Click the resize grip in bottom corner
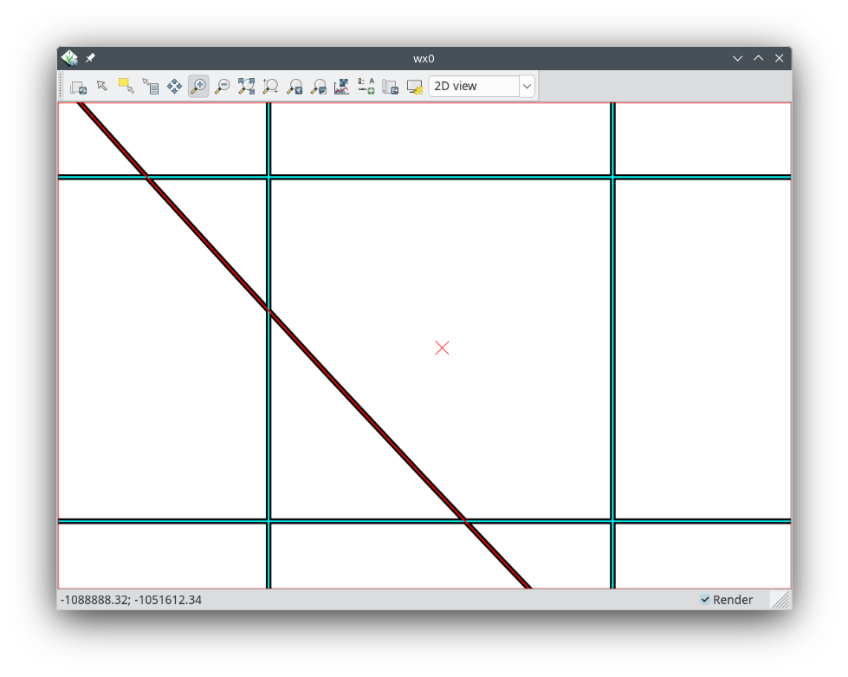This screenshot has height=677, width=848. [x=780, y=600]
